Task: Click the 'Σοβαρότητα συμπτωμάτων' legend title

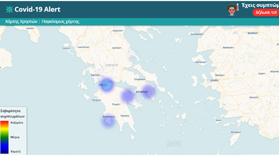Action: (13, 114)
